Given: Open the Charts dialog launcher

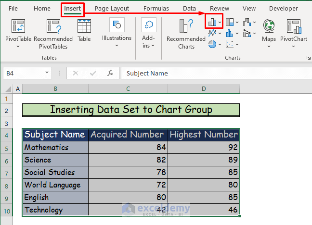Looking at the screenshot, I should [x=309, y=58].
